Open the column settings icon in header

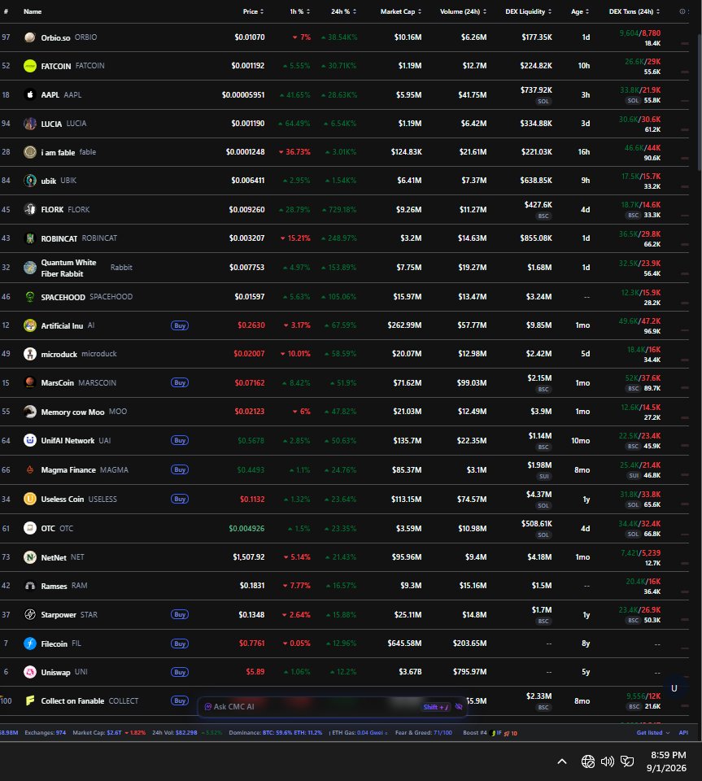click(682, 11)
